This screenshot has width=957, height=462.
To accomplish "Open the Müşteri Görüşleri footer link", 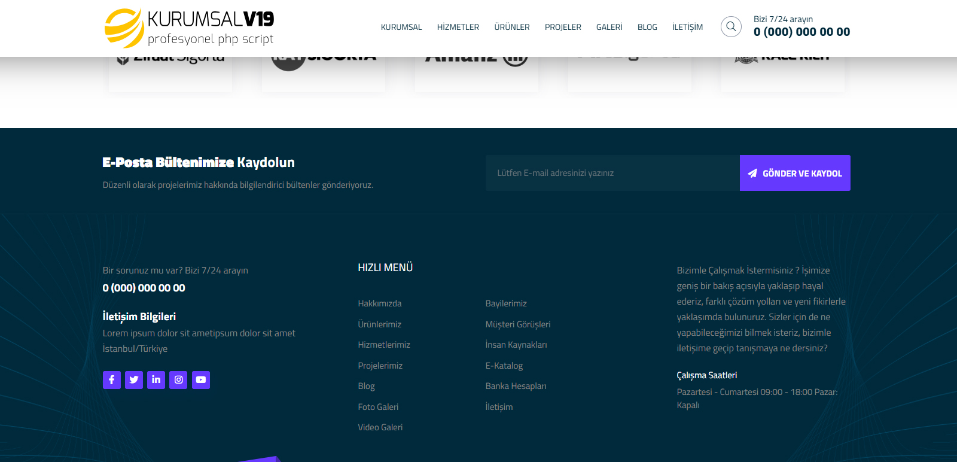I will click(518, 324).
